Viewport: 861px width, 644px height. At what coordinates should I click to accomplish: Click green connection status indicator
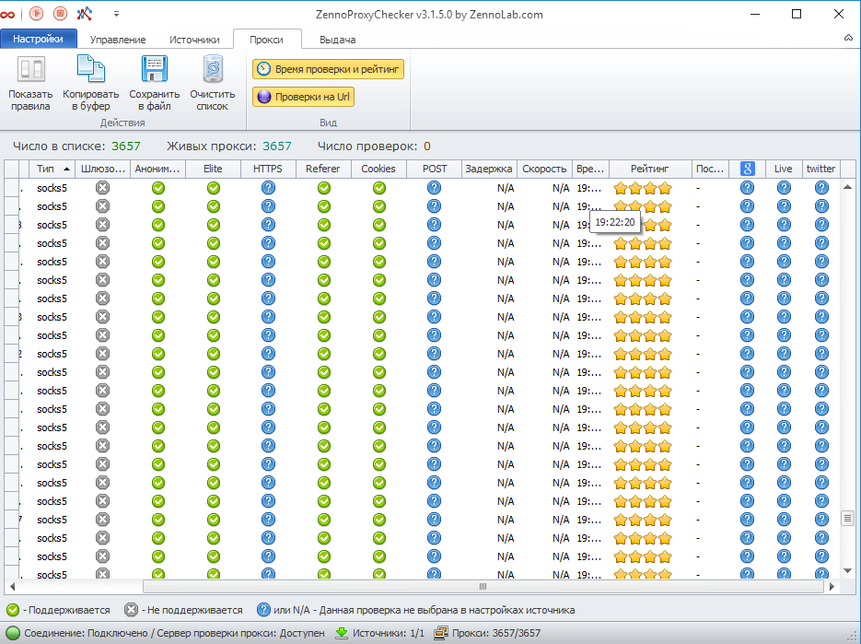(x=13, y=633)
